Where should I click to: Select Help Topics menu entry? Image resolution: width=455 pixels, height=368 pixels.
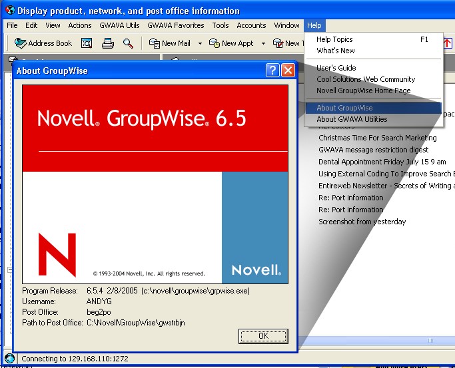[x=374, y=39]
